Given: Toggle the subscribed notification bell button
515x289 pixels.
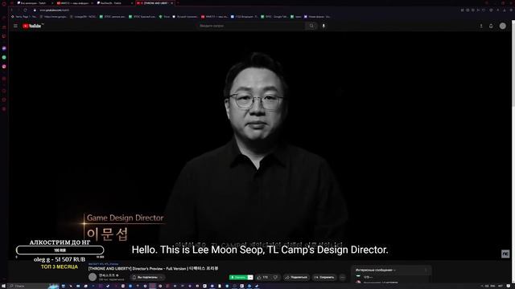Looking at the screenshot, I should 147,278.
